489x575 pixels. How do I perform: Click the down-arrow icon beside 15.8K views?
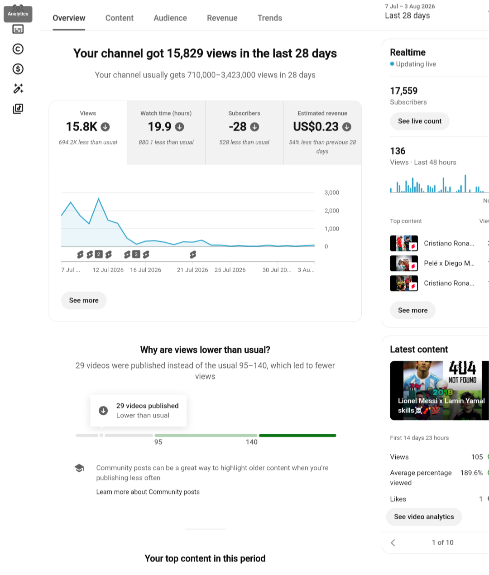point(105,127)
